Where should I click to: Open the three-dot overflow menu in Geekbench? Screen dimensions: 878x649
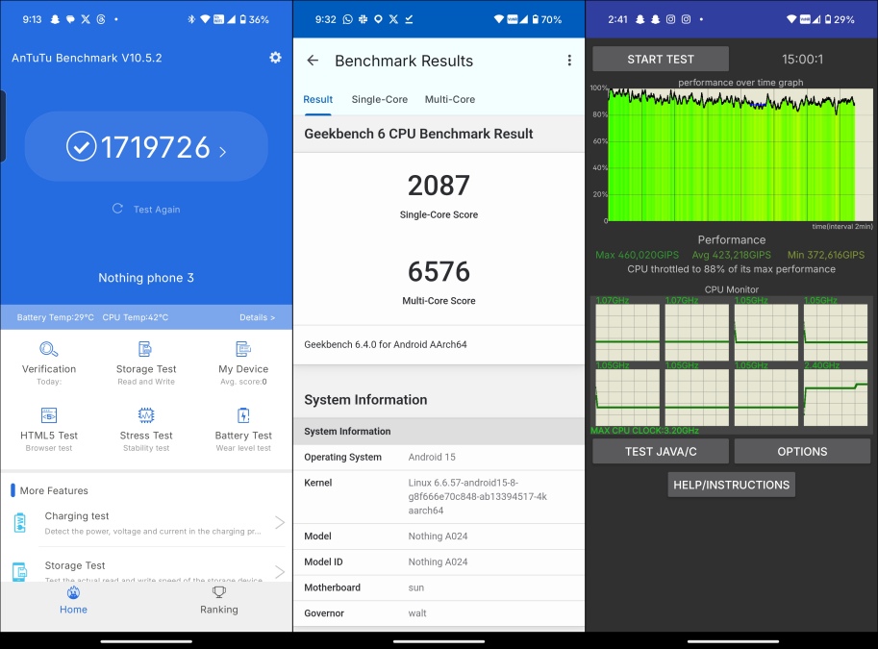[569, 61]
